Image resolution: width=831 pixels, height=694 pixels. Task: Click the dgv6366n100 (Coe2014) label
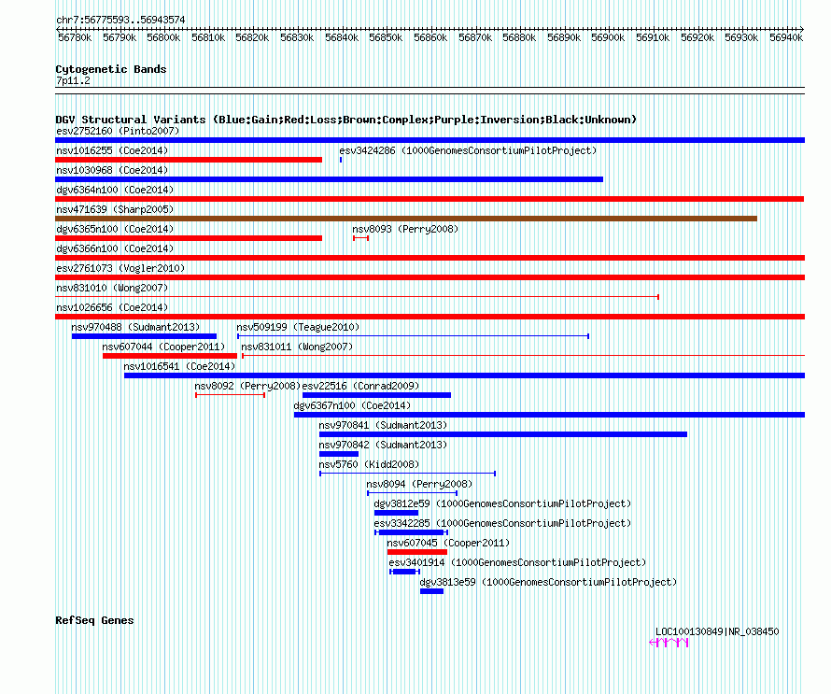click(x=115, y=248)
